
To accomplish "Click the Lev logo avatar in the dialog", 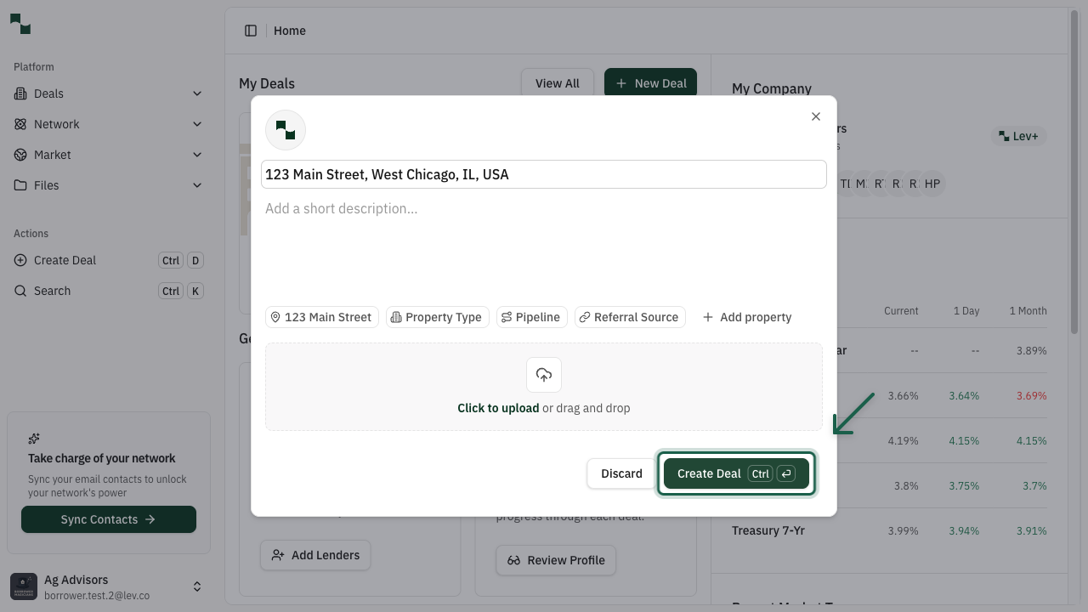I will point(286,129).
